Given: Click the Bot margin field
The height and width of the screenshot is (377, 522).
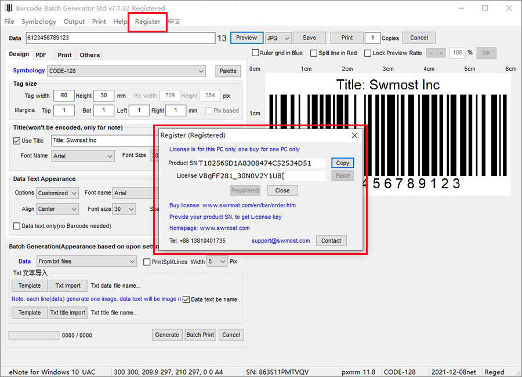Looking at the screenshot, I should [x=104, y=111].
